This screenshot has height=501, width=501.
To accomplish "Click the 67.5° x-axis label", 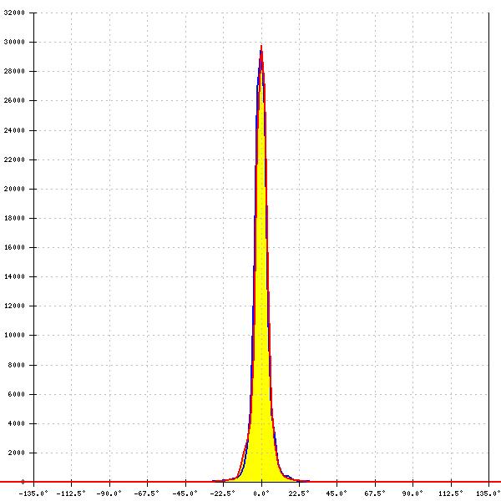I will (375, 493).
